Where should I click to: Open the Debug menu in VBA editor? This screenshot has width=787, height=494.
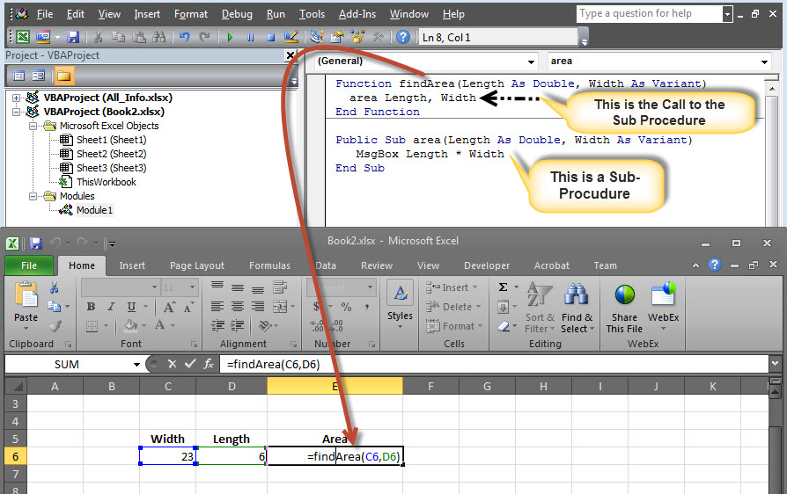pyautogui.click(x=237, y=14)
